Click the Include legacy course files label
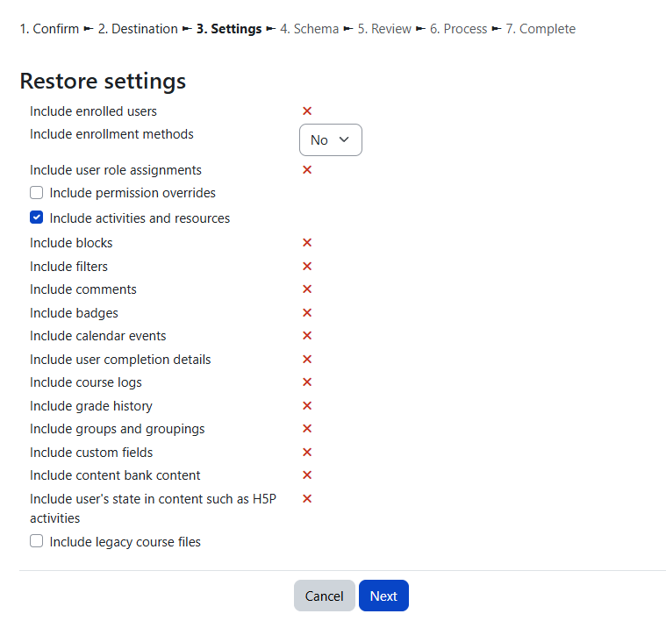 tap(125, 542)
